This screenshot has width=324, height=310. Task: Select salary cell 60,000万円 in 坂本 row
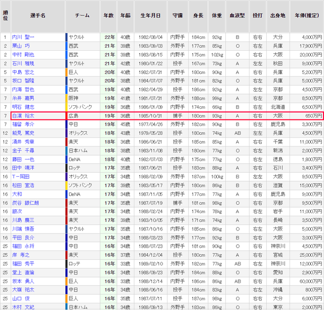click(307, 281)
